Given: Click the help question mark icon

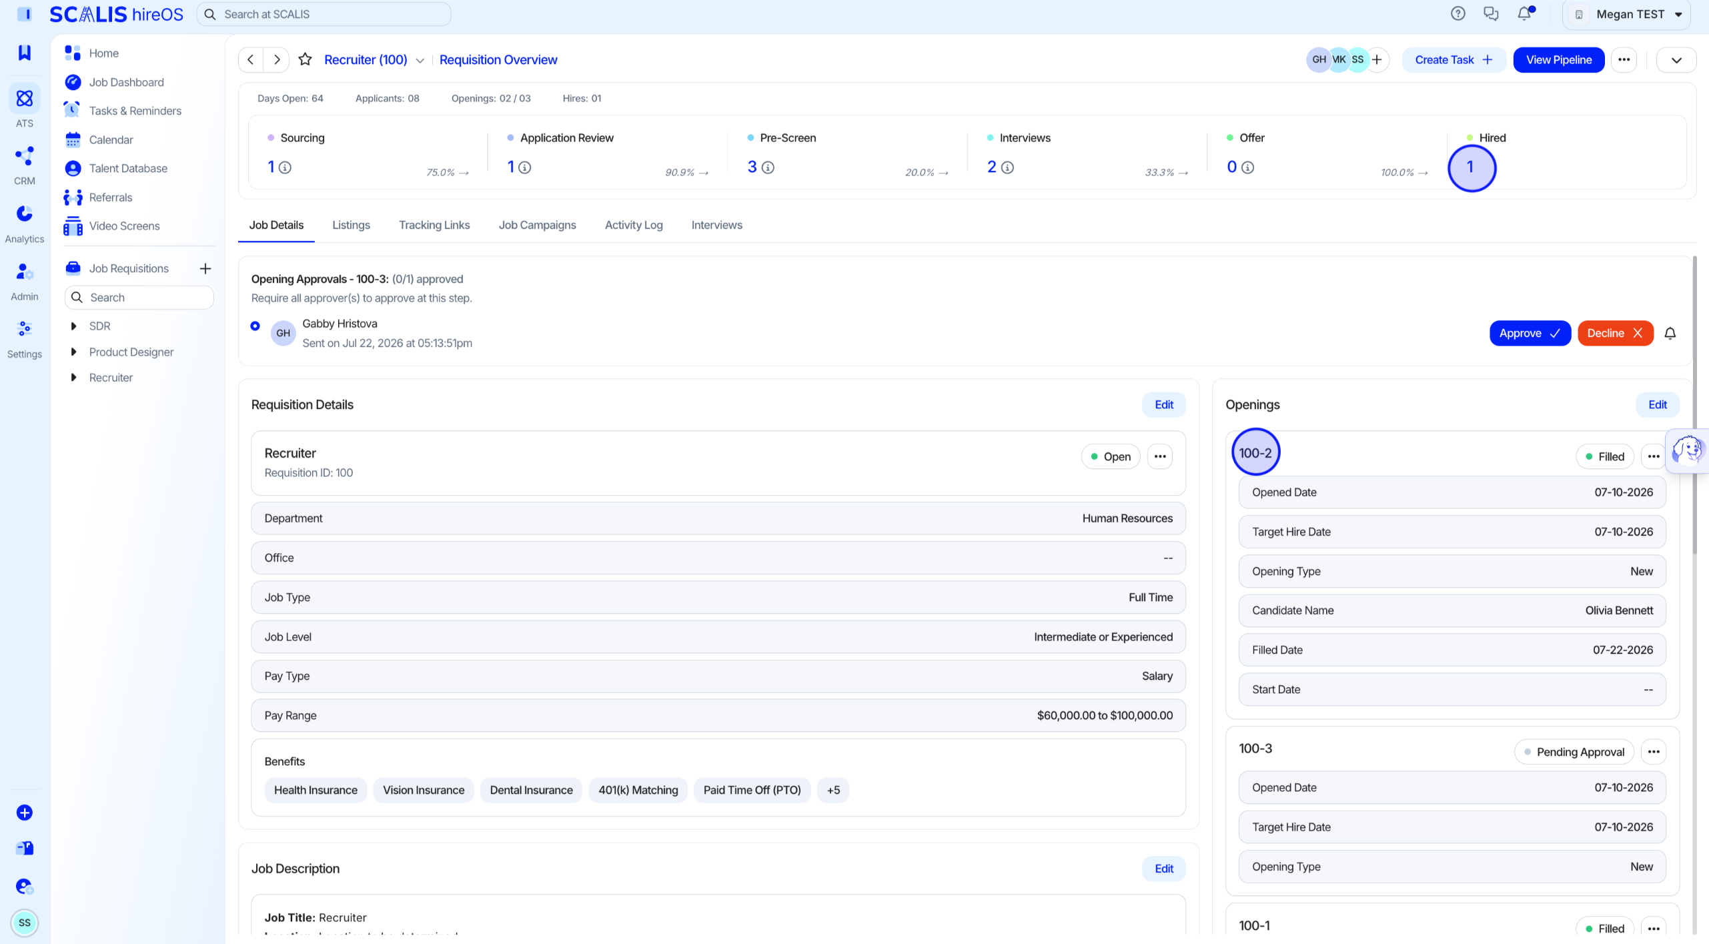Looking at the screenshot, I should [1458, 14].
